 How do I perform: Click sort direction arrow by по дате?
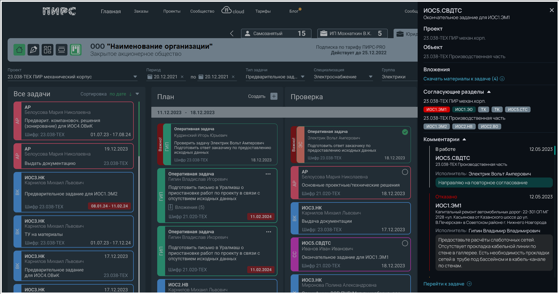click(130, 94)
